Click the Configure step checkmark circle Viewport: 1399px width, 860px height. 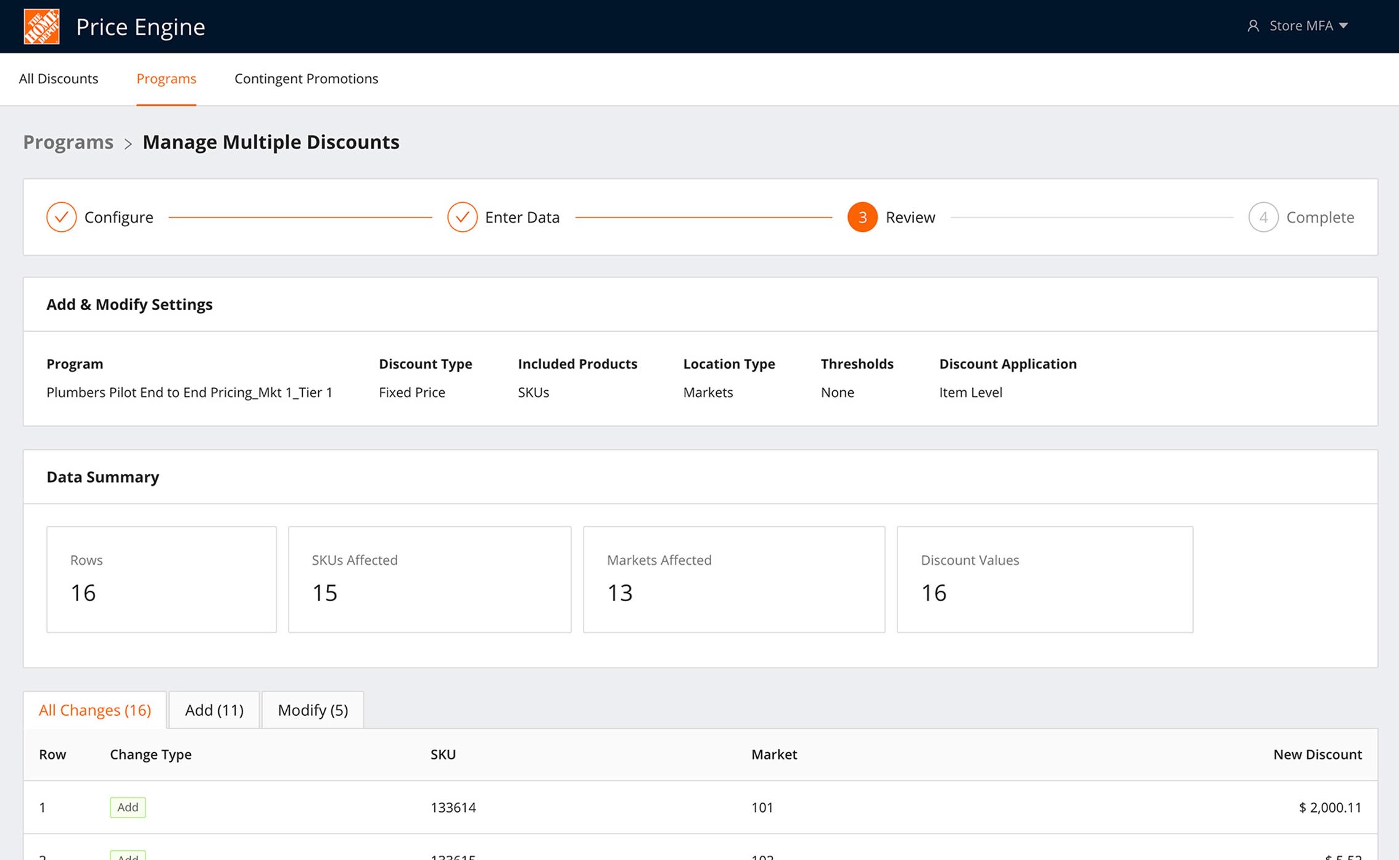[62, 217]
